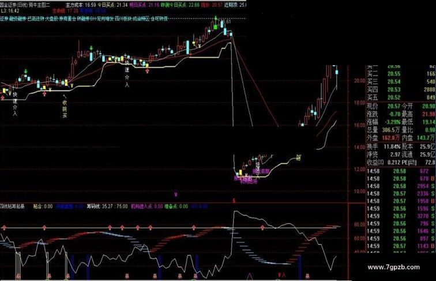Image resolution: width=436 pixels, height=281 pixels.
Task: Click the green down arrow above the 快速介入 candle at far left
Action: tap(26, 71)
